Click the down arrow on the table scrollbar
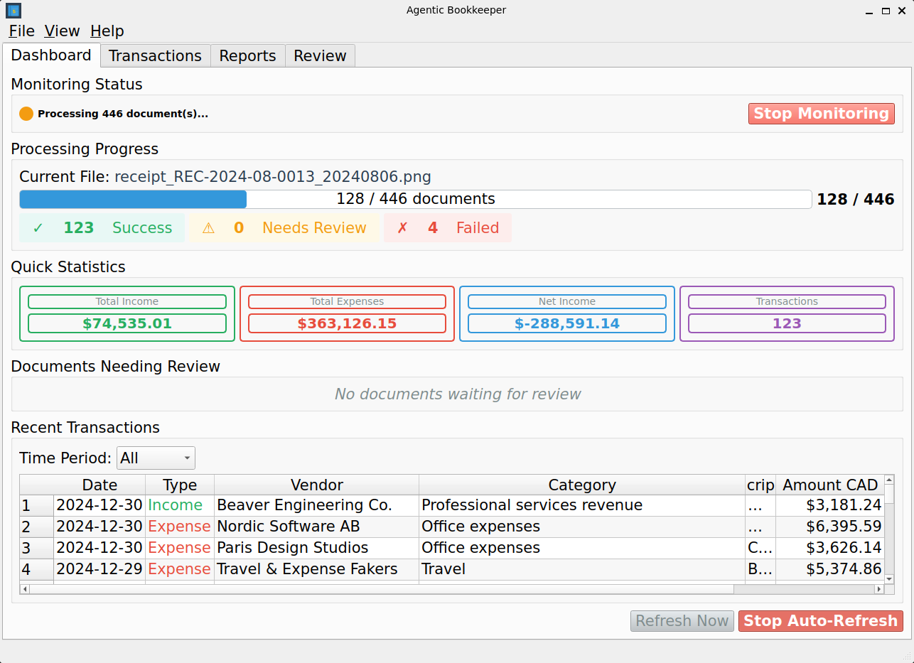 coord(888,580)
